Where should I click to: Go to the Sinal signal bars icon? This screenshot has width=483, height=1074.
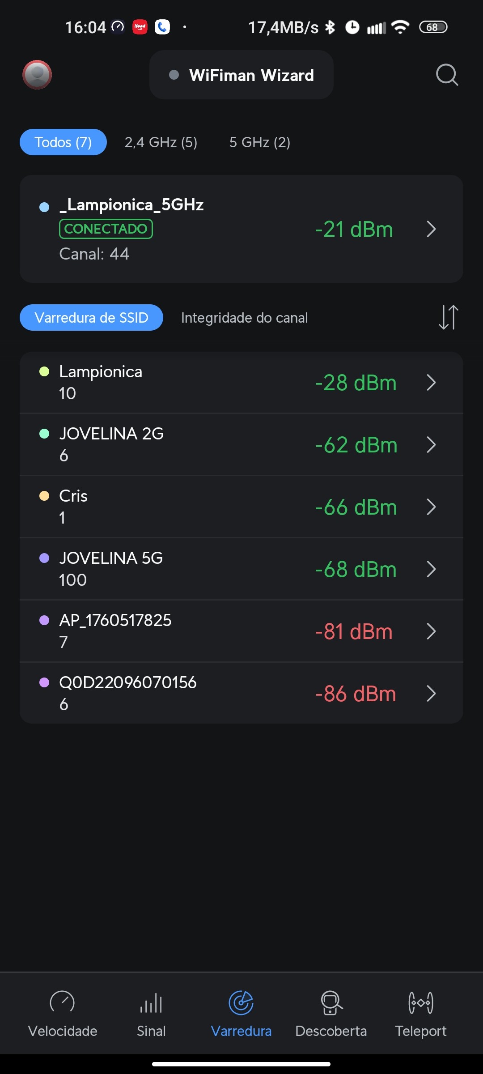(151, 1002)
